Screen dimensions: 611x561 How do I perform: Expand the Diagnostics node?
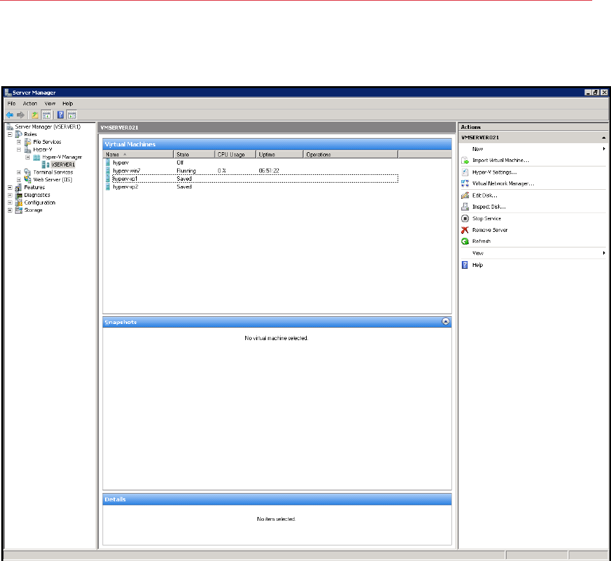10,195
